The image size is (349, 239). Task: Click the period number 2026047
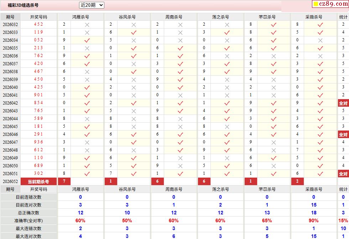point(10,142)
